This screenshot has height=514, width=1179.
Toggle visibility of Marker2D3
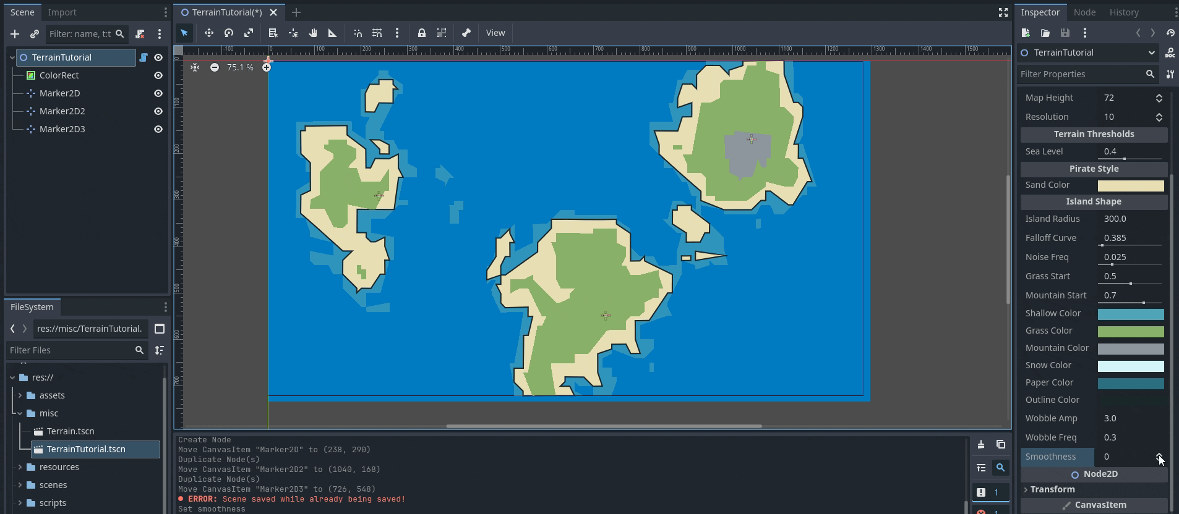pyautogui.click(x=158, y=129)
